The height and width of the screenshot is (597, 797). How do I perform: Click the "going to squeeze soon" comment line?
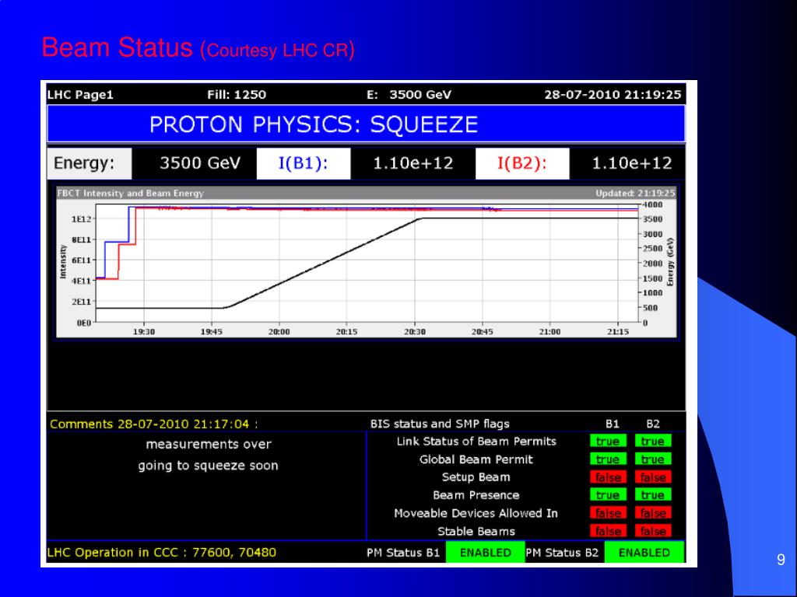[209, 466]
